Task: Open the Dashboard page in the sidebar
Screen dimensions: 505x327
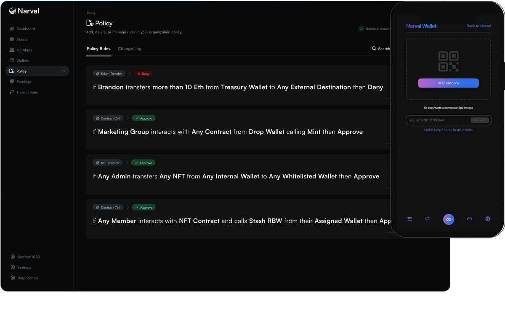Action: pyautogui.click(x=22, y=29)
